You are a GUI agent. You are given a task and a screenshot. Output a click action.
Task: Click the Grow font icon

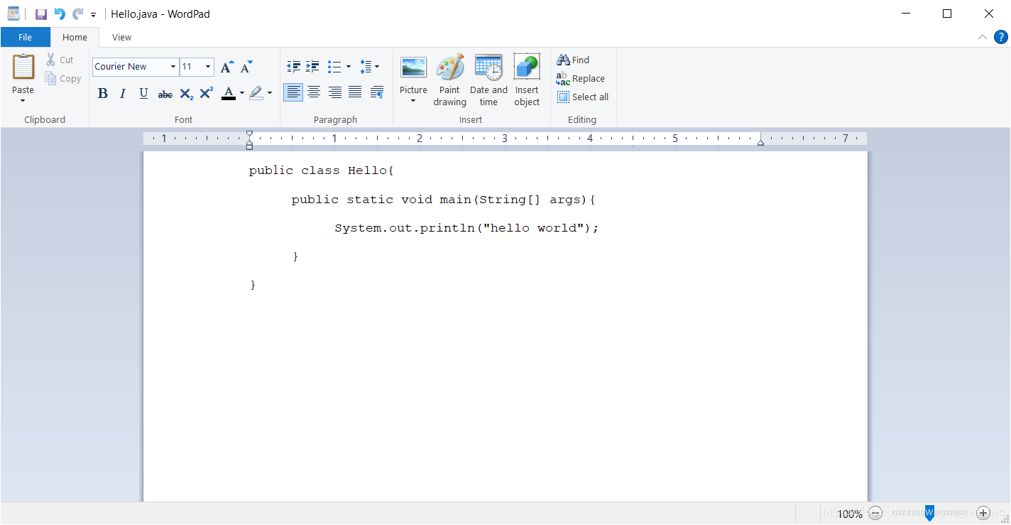tap(226, 67)
